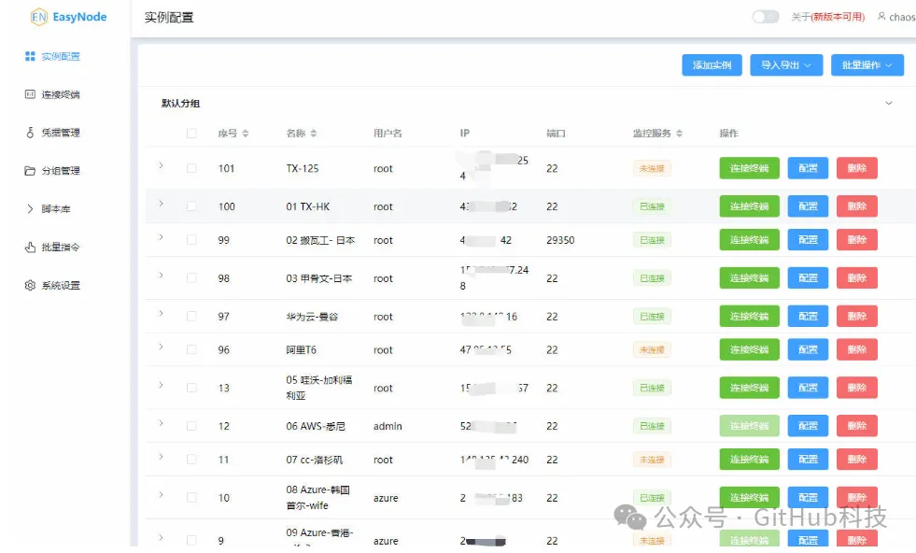The height and width of the screenshot is (553, 916).
Task: Check the checkbox for instance TX-125
Action: 190,168
